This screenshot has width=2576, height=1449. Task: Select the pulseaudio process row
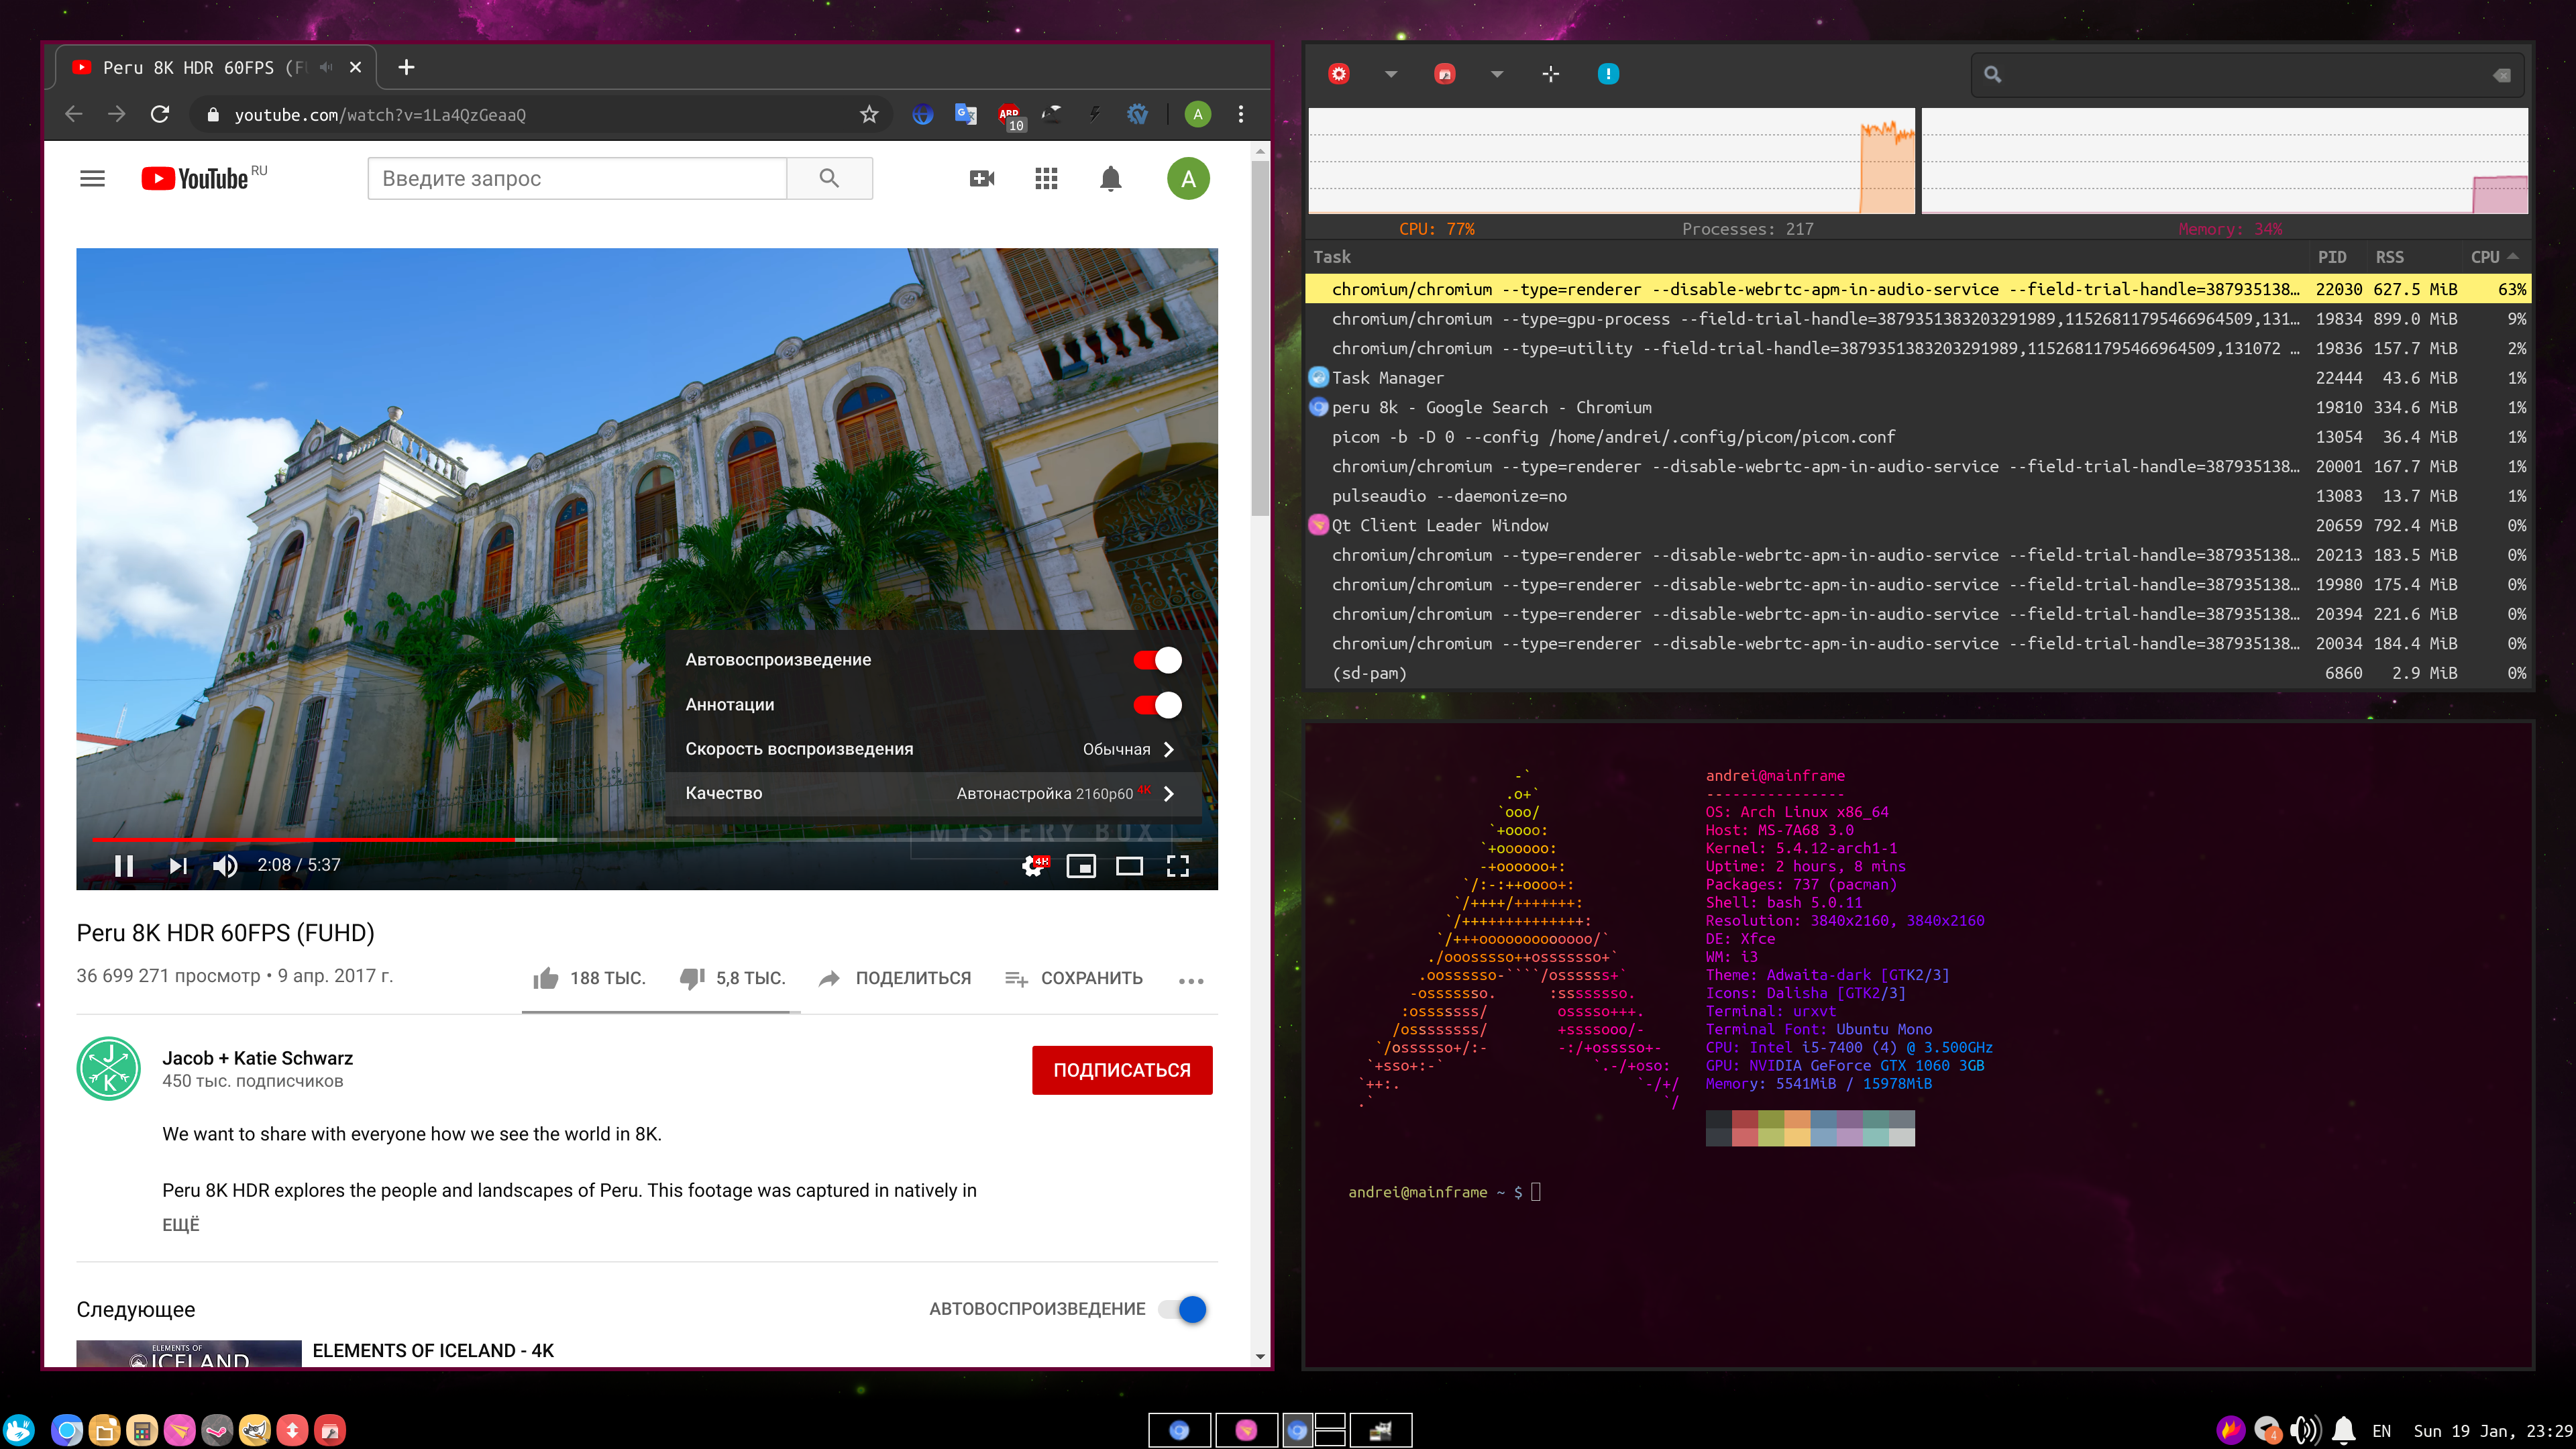point(1918,496)
